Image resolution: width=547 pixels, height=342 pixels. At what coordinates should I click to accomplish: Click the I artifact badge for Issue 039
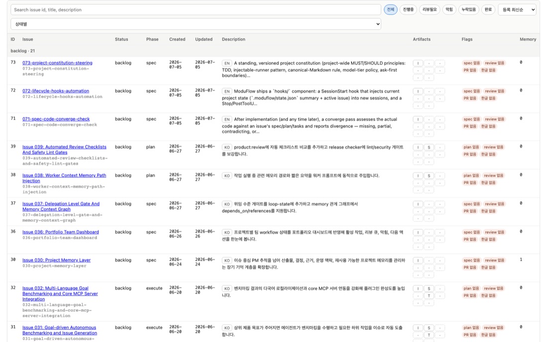[418, 147]
